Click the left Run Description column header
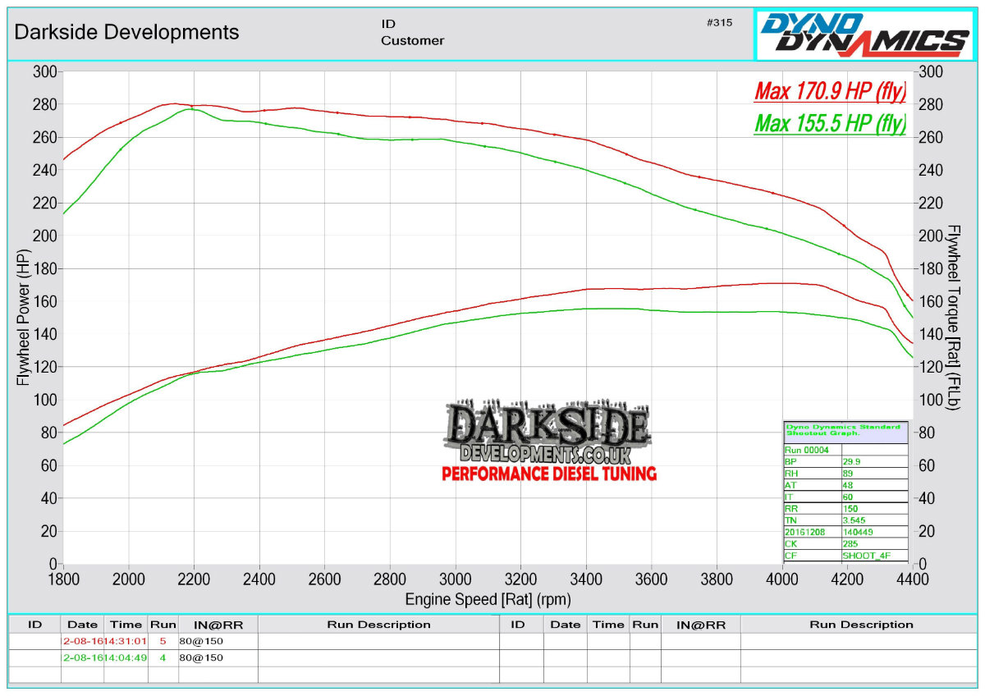 click(378, 625)
